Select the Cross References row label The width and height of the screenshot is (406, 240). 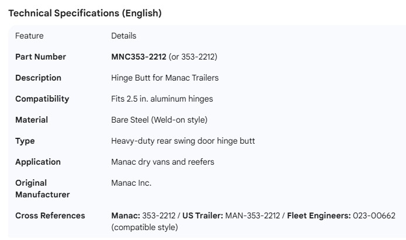pos(50,215)
